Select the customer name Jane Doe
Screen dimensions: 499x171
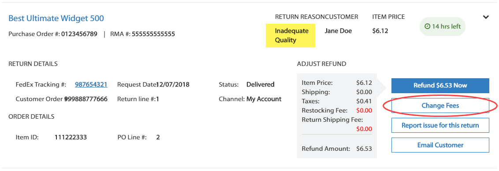tap(338, 31)
